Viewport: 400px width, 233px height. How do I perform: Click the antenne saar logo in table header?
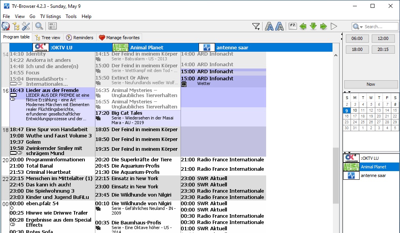tap(206, 47)
